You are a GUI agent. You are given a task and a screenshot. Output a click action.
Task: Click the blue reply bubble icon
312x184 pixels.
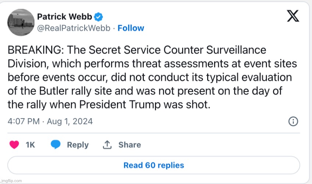(x=56, y=145)
